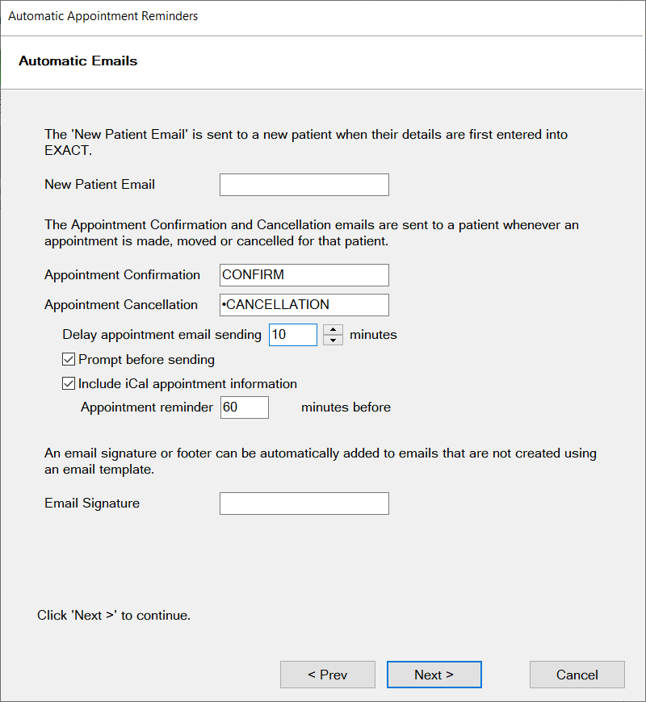The height and width of the screenshot is (702, 646).
Task: Click the New Patient Email label
Action: point(99,185)
